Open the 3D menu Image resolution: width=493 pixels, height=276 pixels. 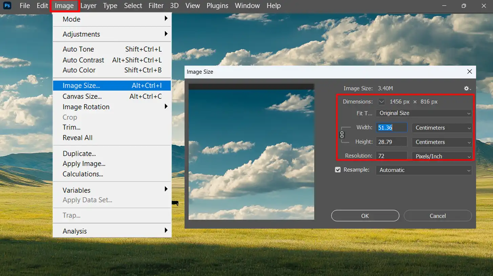pyautogui.click(x=174, y=6)
